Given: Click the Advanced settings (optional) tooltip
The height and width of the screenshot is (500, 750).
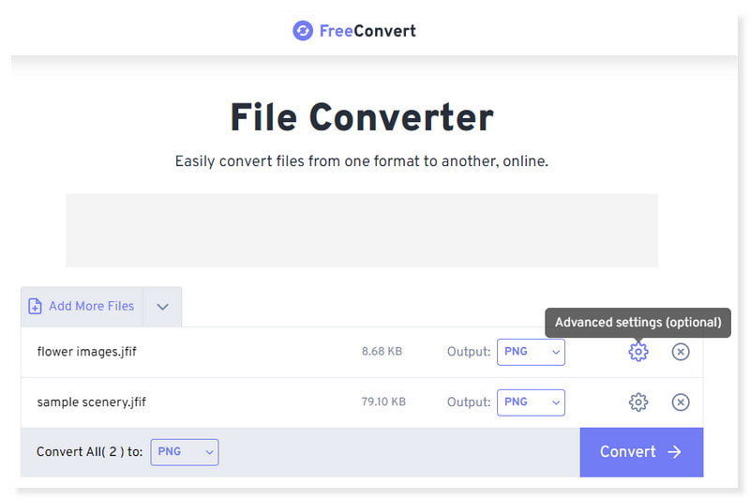Looking at the screenshot, I should [x=637, y=322].
